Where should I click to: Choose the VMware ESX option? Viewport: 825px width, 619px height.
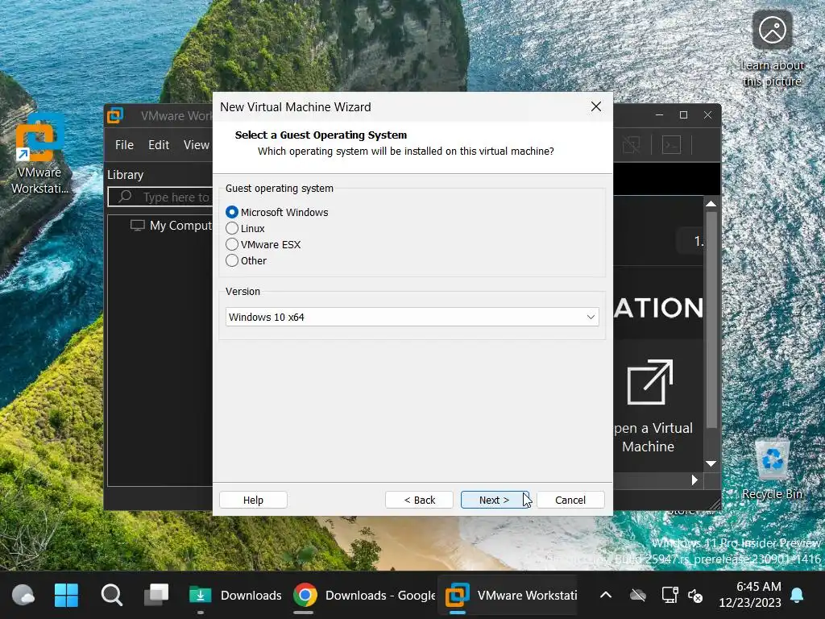pos(231,244)
